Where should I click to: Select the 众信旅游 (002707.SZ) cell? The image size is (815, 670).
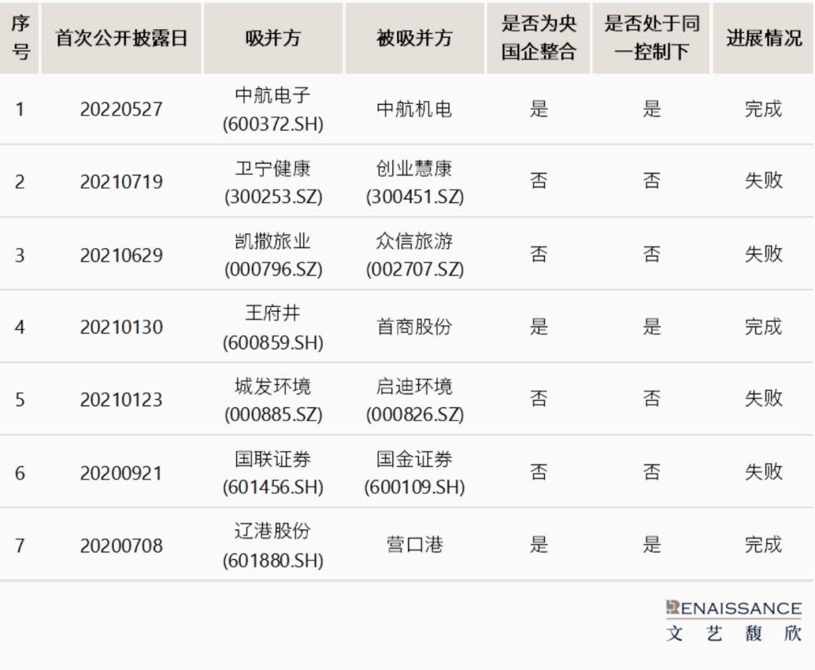414,255
